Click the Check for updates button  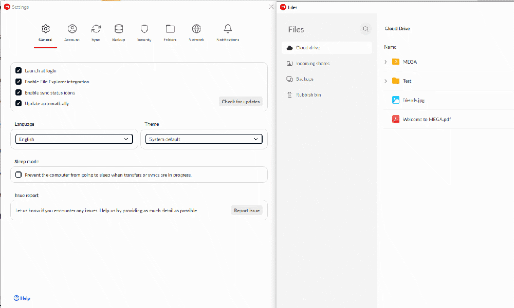(241, 102)
